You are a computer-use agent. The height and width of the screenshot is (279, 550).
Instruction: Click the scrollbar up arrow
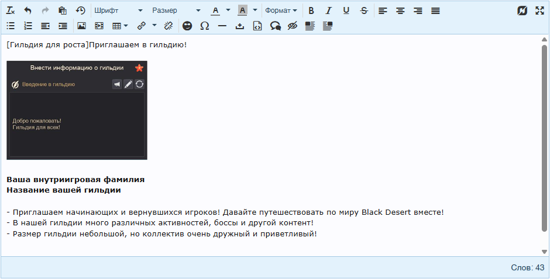(x=544, y=40)
